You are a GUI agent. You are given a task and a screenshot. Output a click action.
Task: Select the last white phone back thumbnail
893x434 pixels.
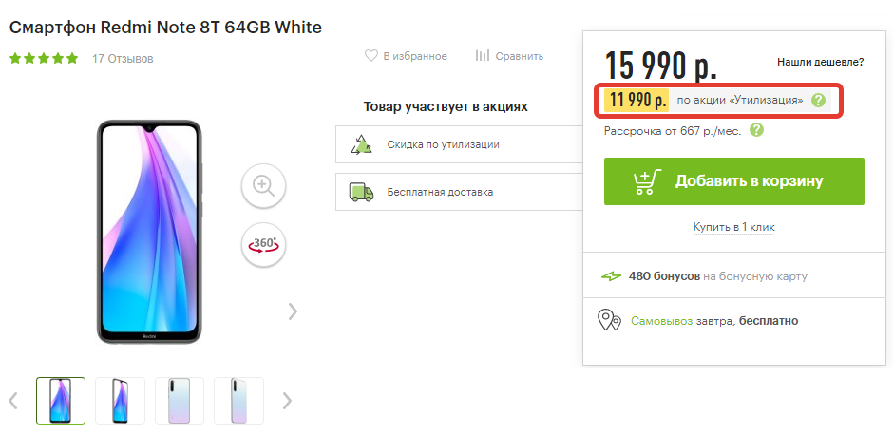pos(237,400)
